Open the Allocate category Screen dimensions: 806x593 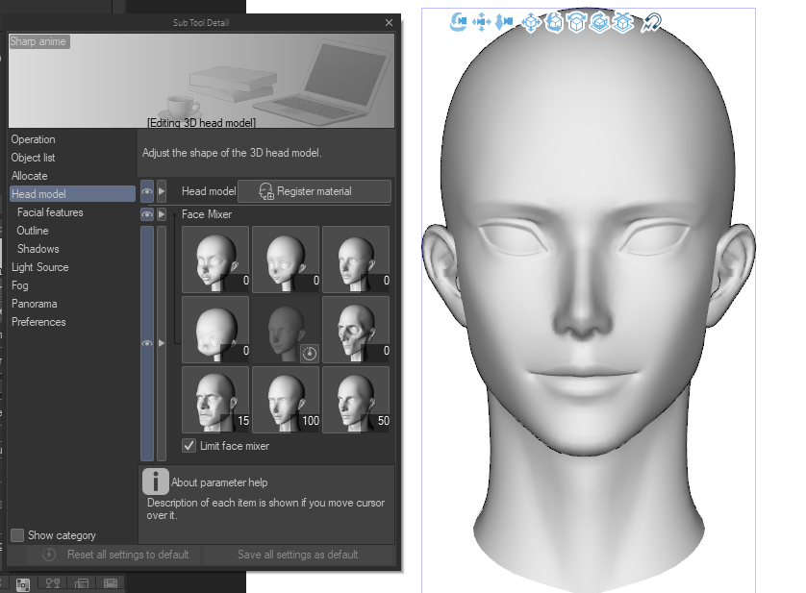tap(72, 176)
